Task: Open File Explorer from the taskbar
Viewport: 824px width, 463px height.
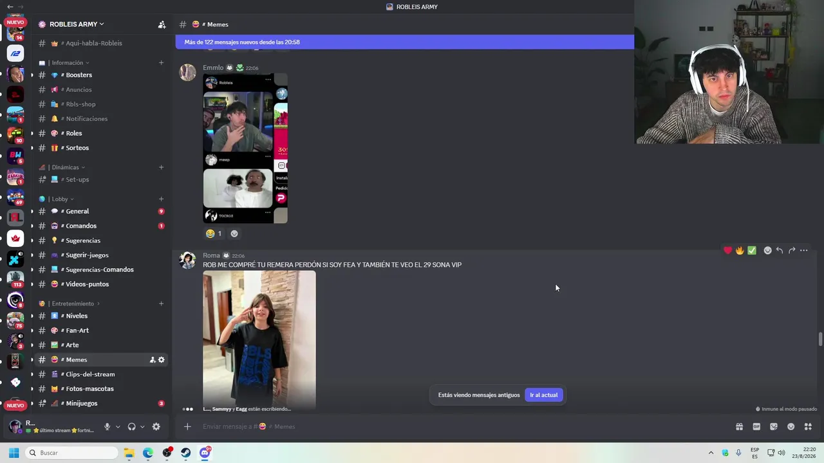Action: 129,453
